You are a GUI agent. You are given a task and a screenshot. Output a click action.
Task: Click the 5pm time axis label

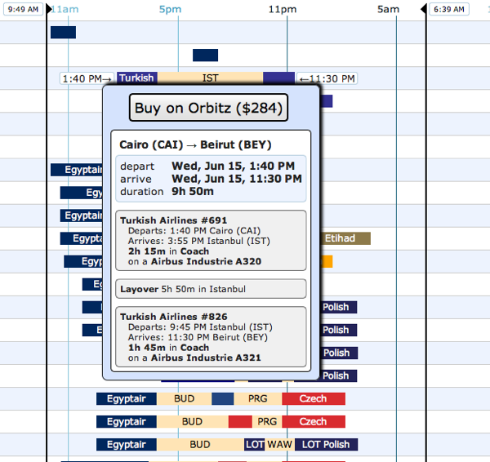point(170,9)
